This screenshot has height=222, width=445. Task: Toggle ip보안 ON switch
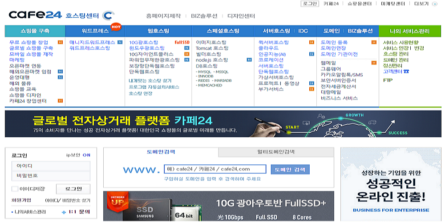point(86,155)
